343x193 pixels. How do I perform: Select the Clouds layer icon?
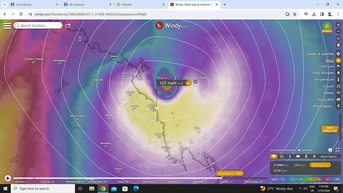(338, 86)
